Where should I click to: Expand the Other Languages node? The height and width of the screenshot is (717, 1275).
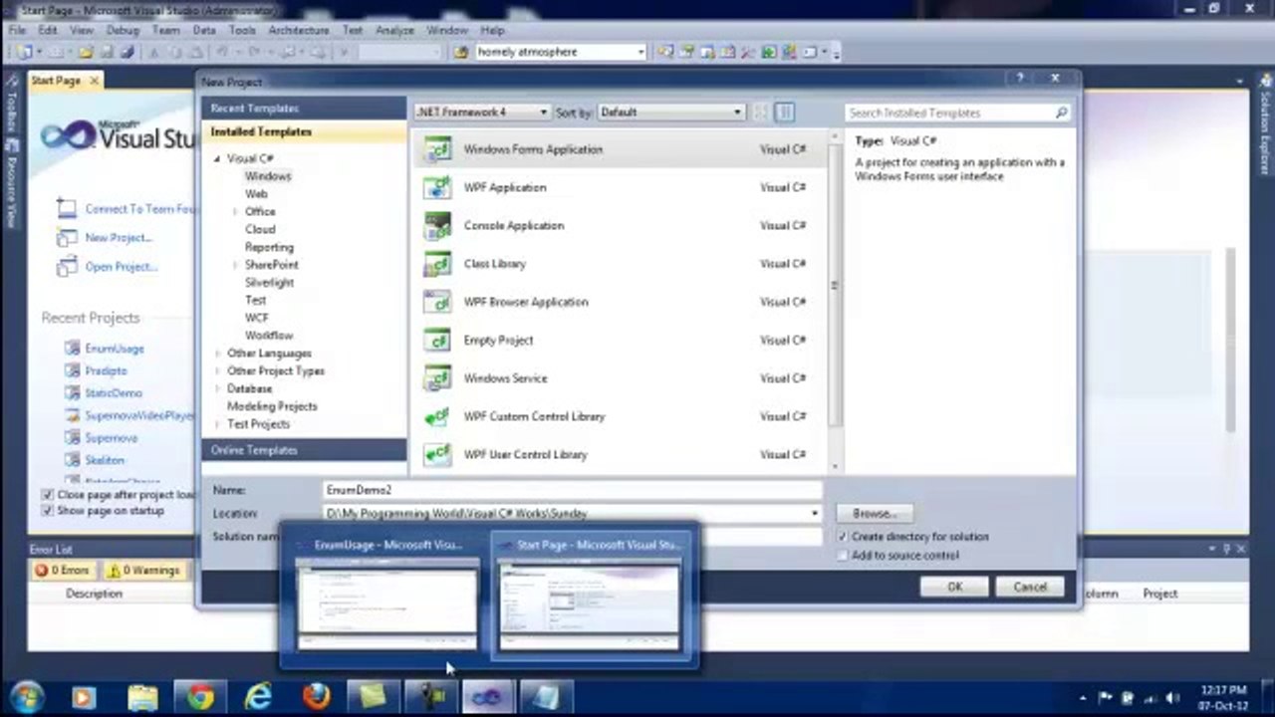(217, 354)
